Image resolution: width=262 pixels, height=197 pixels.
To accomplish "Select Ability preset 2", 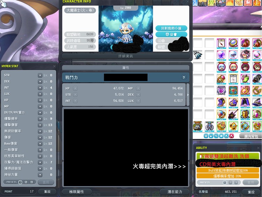I will tap(231, 182).
